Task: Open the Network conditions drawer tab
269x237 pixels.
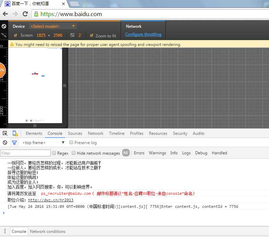Action: pos(47,231)
